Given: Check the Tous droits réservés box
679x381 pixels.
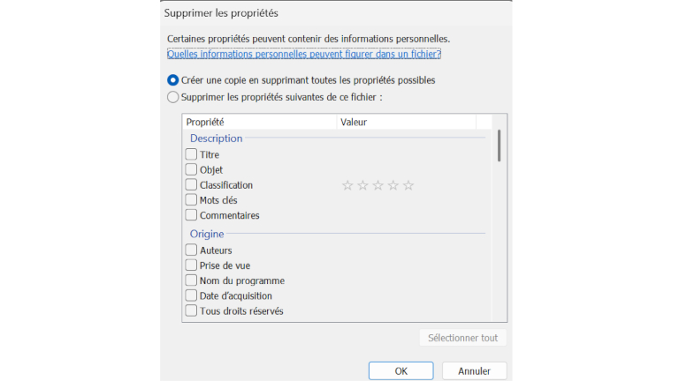Looking at the screenshot, I should click(x=191, y=310).
